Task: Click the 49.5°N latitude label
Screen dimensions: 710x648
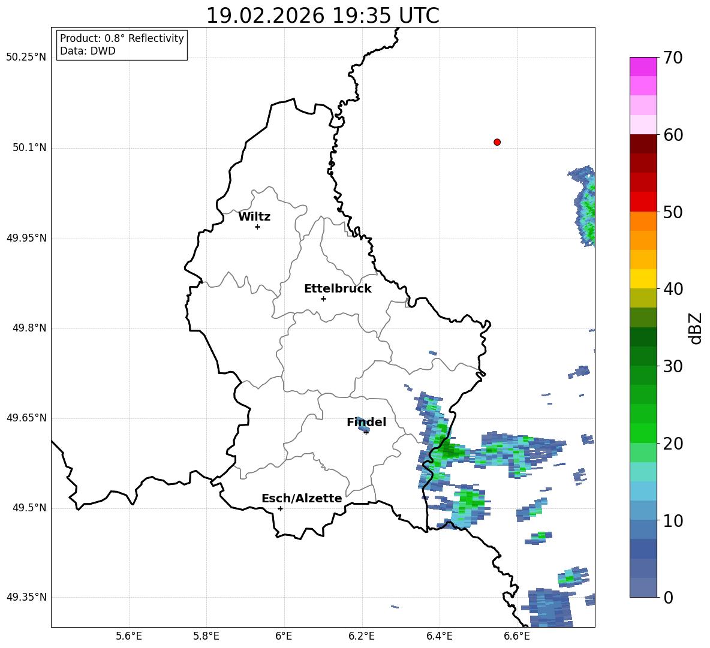Action: tap(30, 508)
